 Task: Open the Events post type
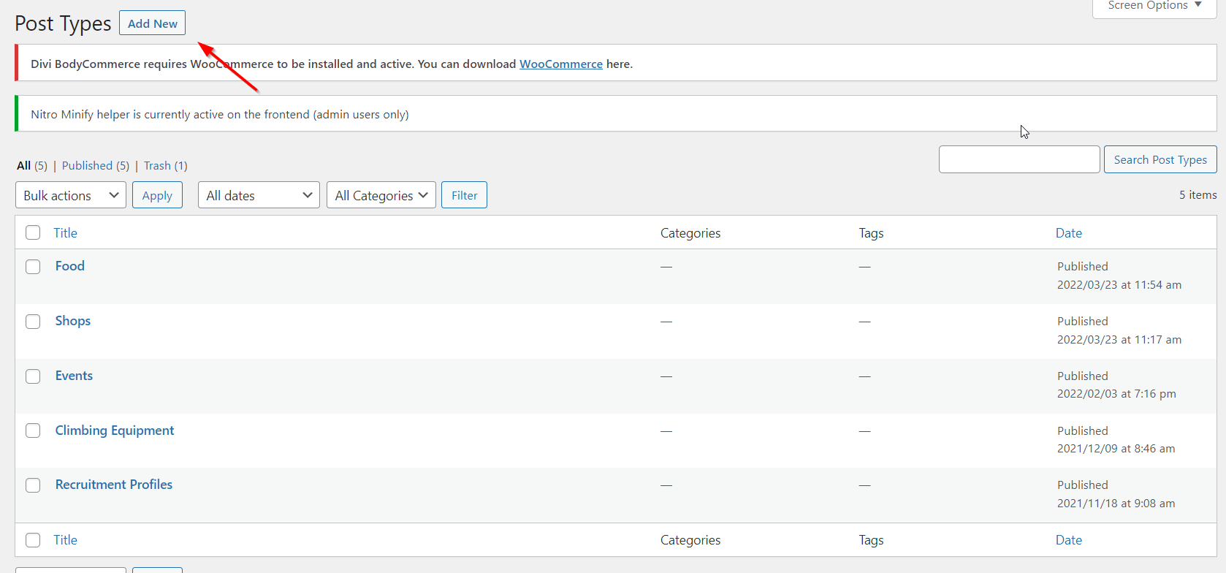tap(74, 376)
